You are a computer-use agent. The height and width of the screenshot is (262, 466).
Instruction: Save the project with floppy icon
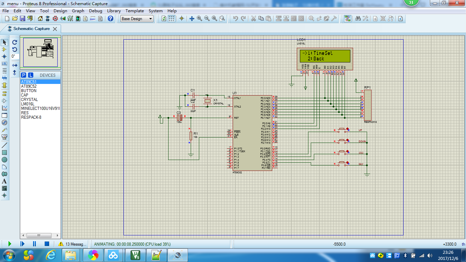(x=22, y=19)
